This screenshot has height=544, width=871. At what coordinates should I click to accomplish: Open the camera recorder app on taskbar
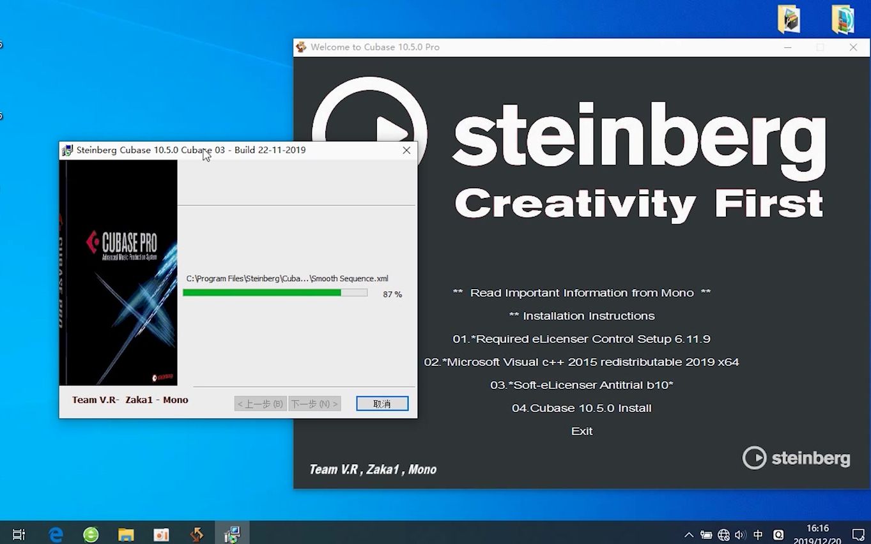click(x=161, y=534)
